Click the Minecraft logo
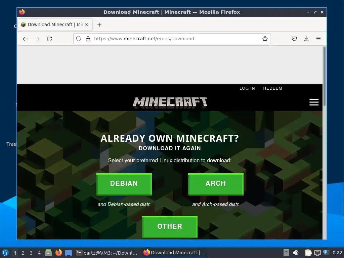This screenshot has width=344, height=258. coord(170,102)
